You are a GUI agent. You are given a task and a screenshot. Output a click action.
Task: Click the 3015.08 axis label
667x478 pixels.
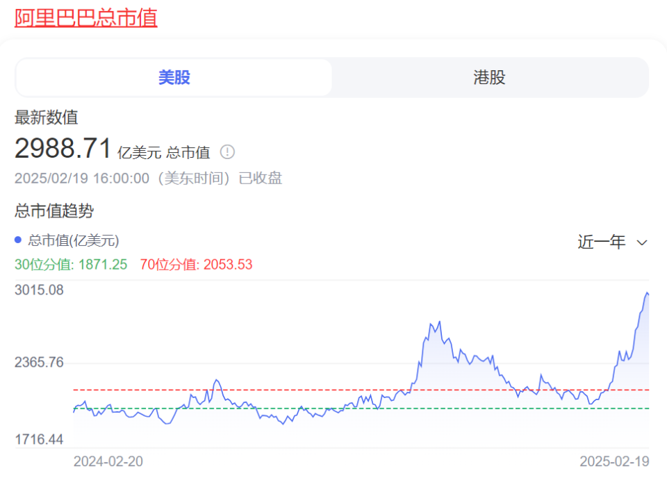point(39,290)
